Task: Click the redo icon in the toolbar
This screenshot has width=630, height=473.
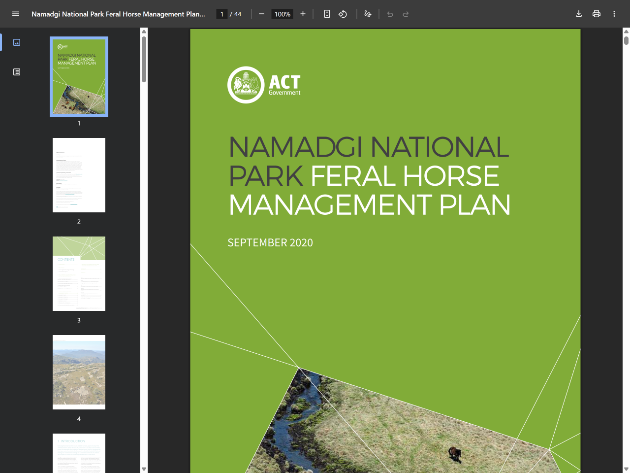Action: 406,14
